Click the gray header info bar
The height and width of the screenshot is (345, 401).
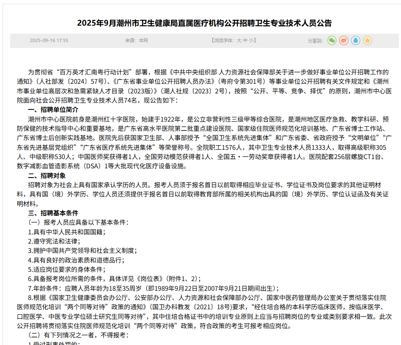click(x=200, y=40)
